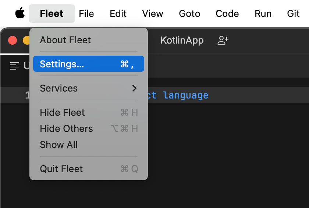The width and height of the screenshot is (309, 208).
Task: Collapse the Fleet menu bar item
Action: click(x=51, y=14)
